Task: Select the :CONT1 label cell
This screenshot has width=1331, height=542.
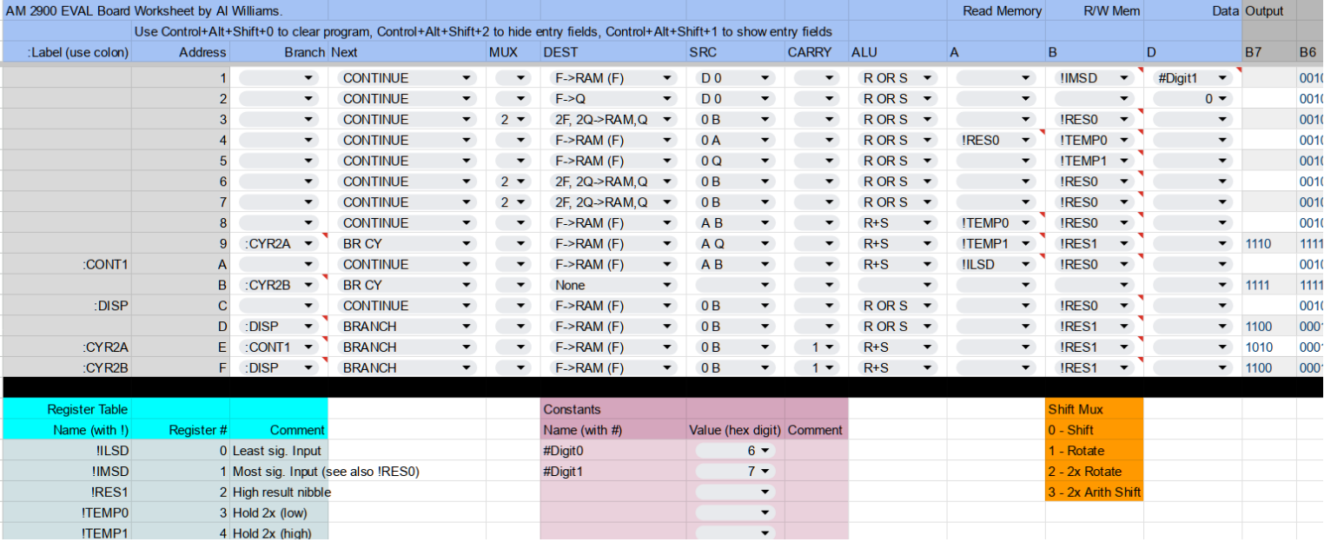Action: pos(67,265)
